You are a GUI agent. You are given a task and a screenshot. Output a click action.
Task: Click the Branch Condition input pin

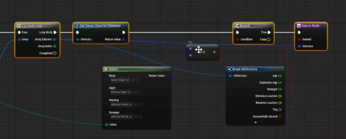237,39
